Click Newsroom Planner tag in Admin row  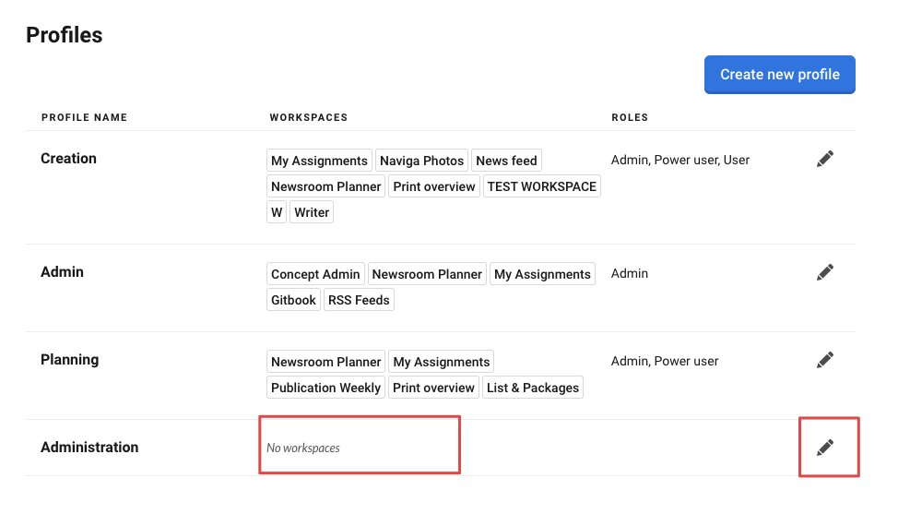427,274
